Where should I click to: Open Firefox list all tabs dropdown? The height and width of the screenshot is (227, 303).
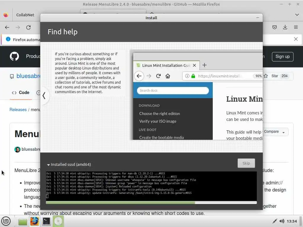coord(297,15)
